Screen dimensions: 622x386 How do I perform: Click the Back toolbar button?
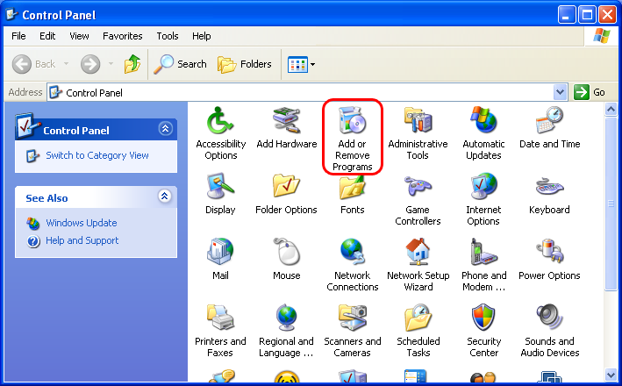34,64
